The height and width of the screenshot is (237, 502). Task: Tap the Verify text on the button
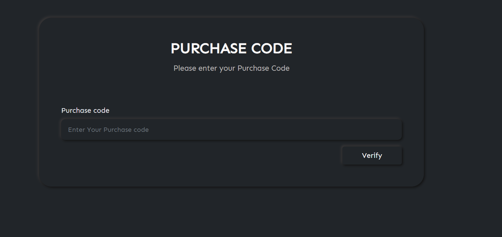tap(372, 156)
